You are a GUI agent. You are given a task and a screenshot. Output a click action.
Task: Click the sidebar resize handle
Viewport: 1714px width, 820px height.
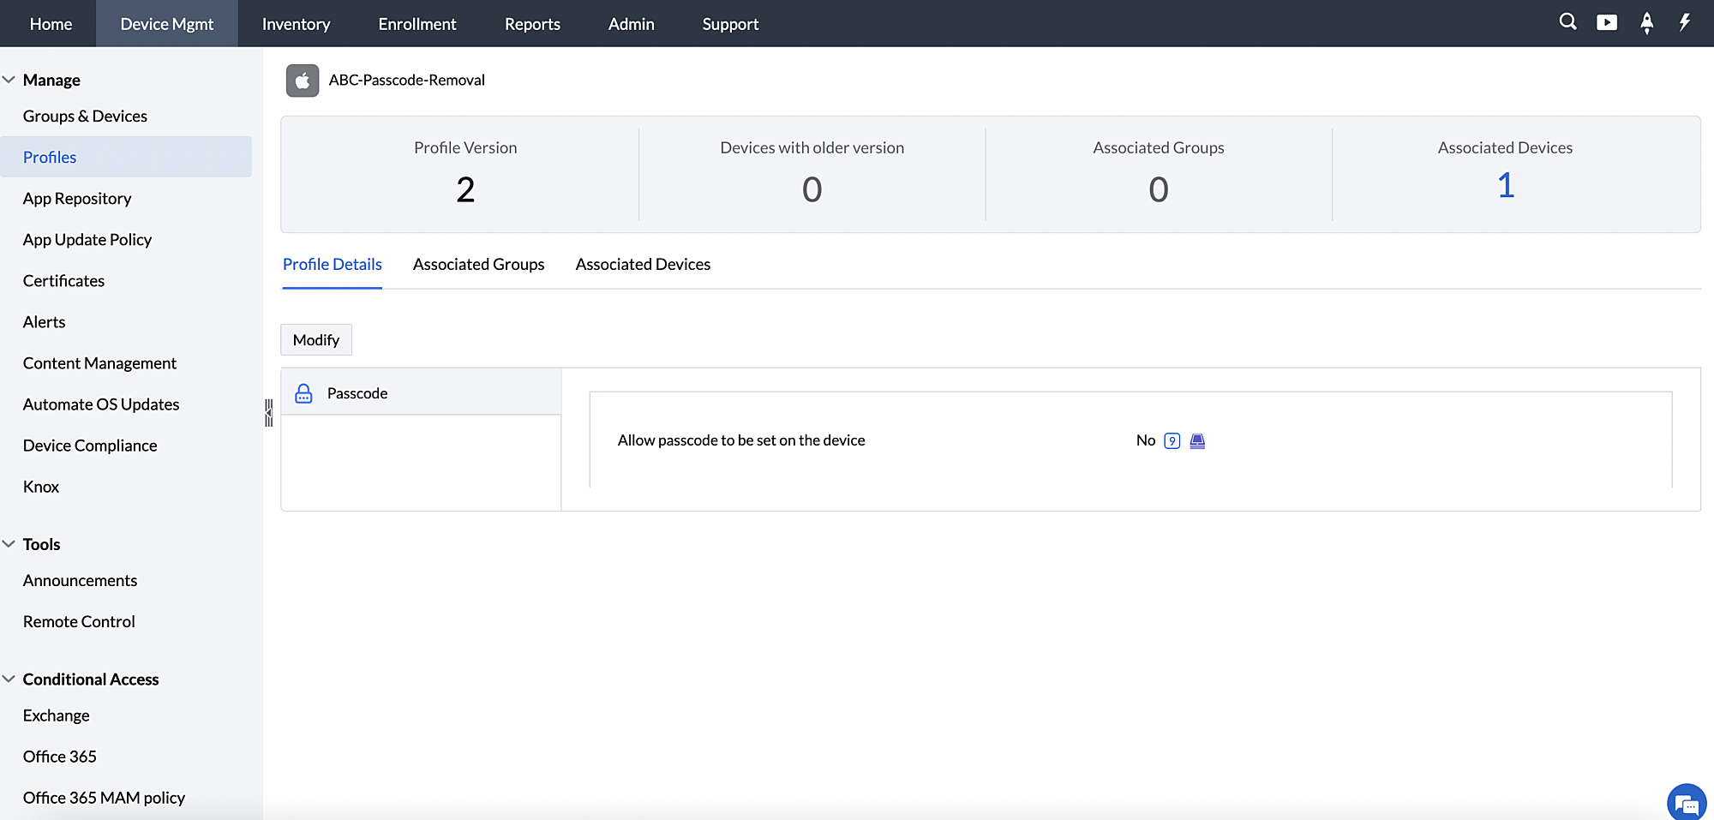tap(268, 412)
